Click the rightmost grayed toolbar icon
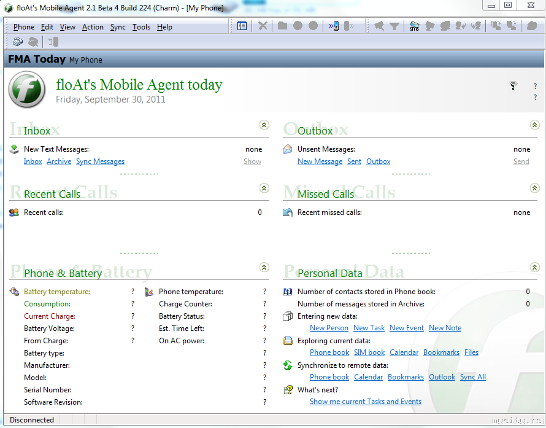 pyautogui.click(x=532, y=26)
